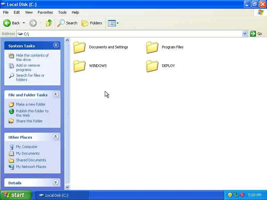Open the address bar dropdown

(x=245, y=34)
